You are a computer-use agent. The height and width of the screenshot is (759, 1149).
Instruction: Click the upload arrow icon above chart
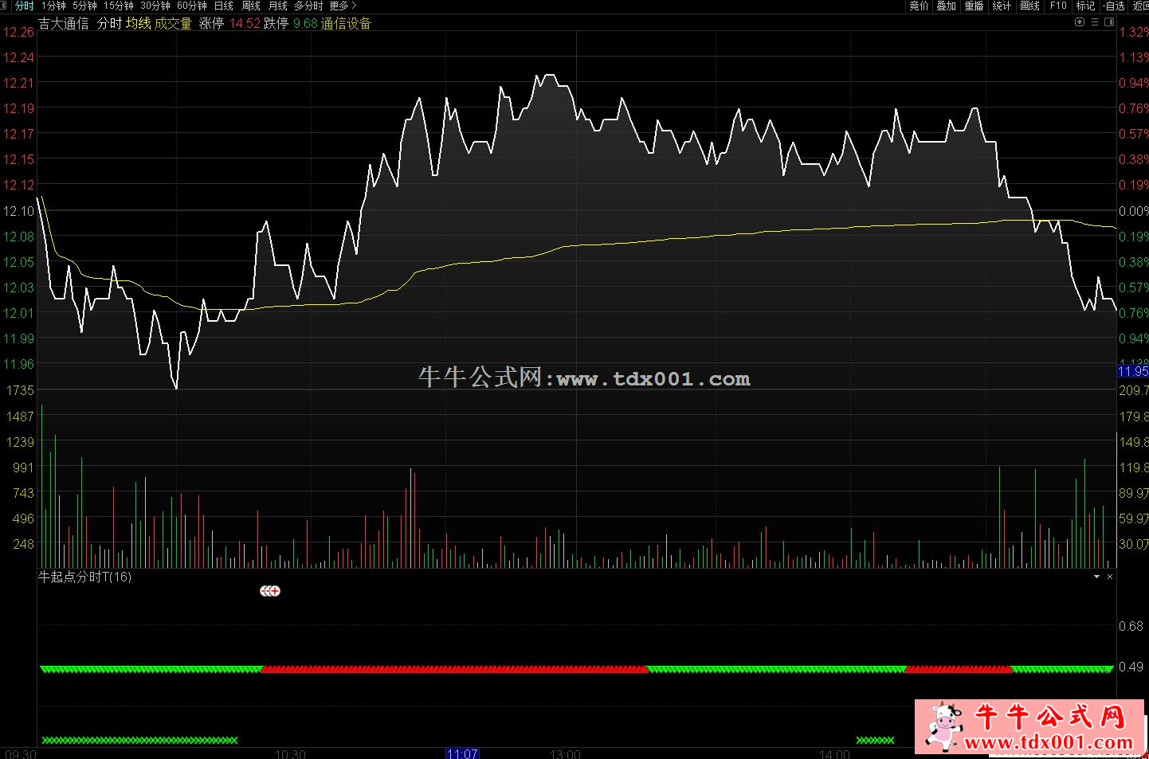click(x=1080, y=22)
